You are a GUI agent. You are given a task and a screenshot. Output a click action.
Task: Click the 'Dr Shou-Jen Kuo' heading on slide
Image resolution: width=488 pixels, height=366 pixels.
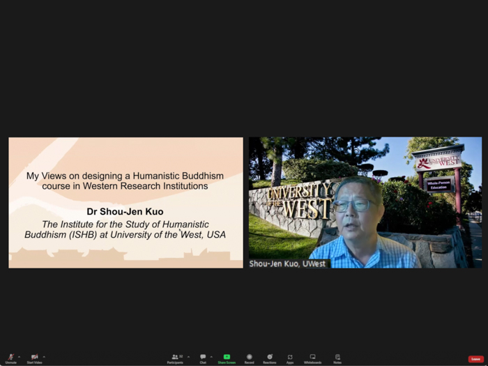point(125,212)
